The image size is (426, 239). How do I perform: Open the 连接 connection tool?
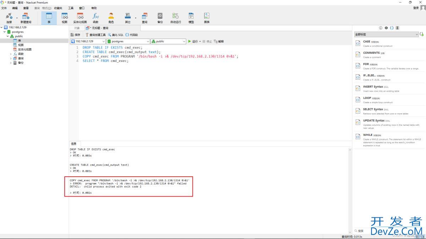coord(9,18)
